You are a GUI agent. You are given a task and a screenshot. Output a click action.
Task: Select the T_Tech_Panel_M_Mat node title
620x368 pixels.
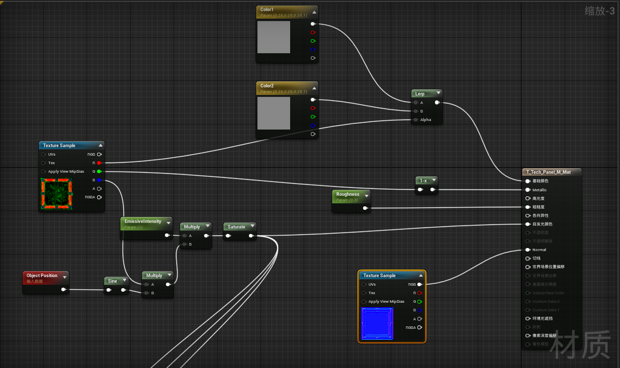tap(549, 172)
